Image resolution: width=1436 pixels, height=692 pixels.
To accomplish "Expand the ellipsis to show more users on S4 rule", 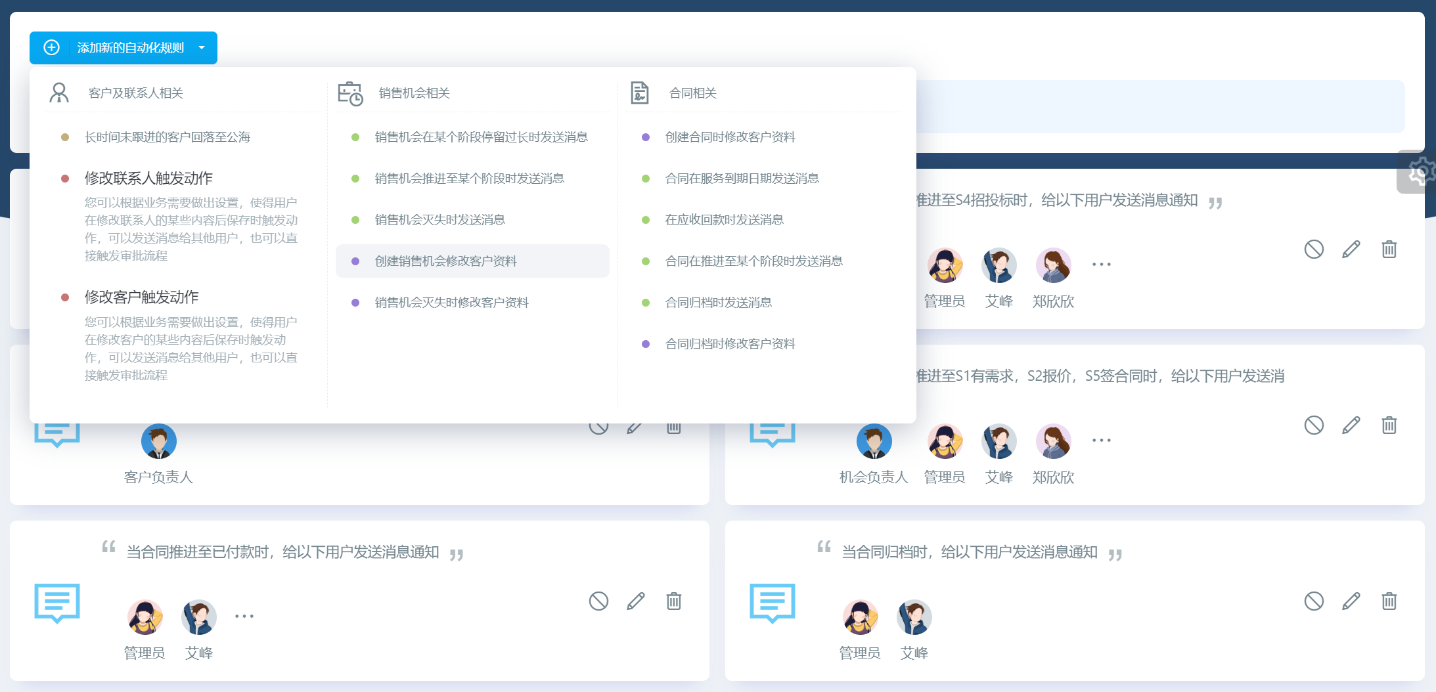I will (x=1101, y=263).
